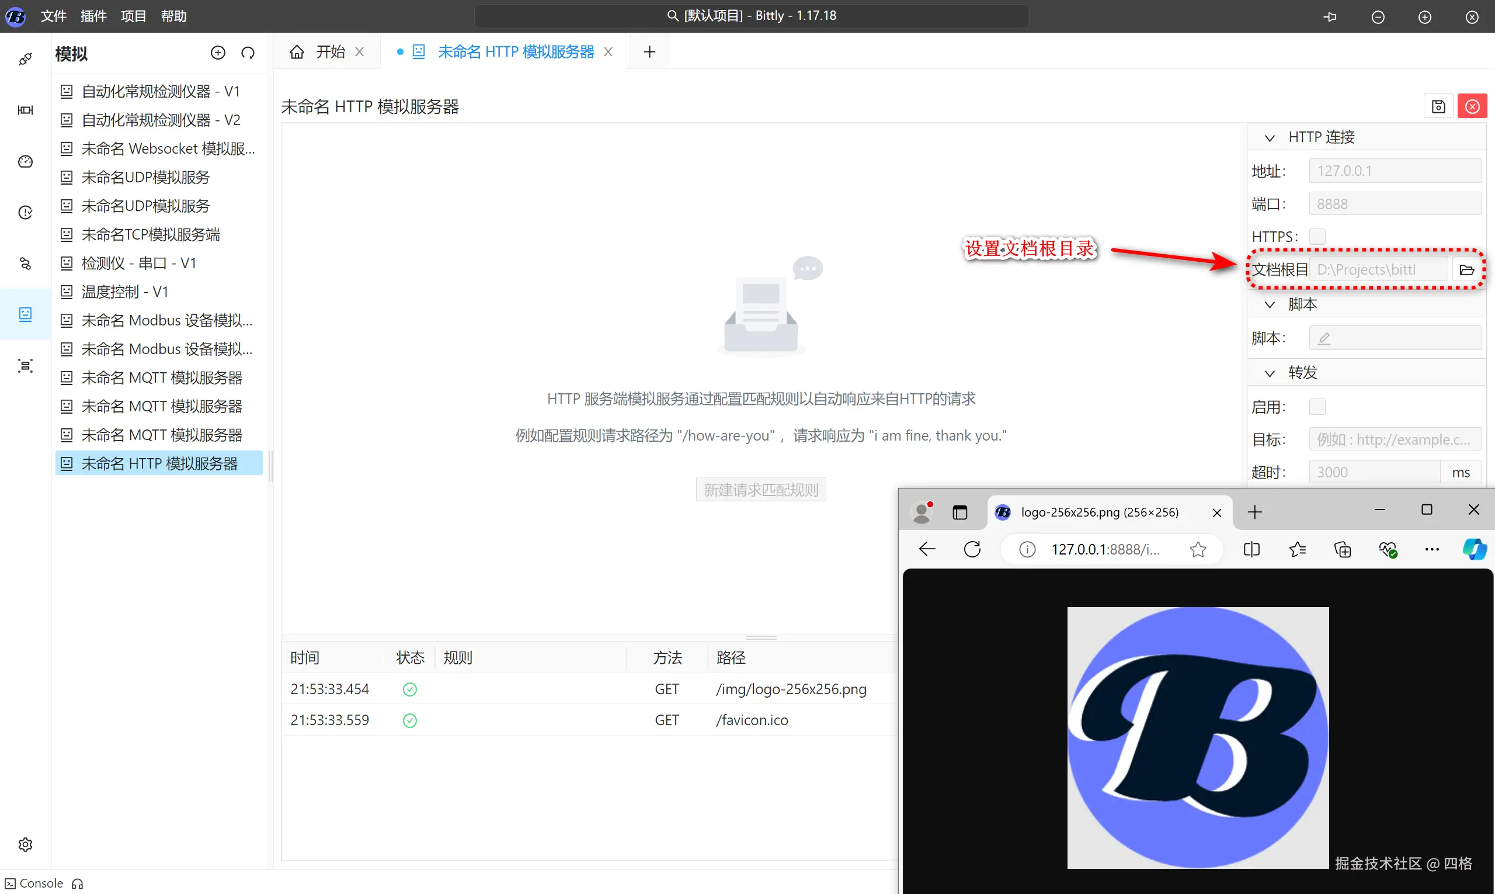1495x894 pixels.
Task: Click the 新建请求匹配规则 button
Action: coord(760,490)
